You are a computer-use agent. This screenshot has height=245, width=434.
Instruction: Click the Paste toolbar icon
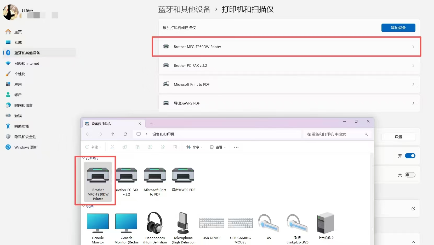[x=138, y=147]
